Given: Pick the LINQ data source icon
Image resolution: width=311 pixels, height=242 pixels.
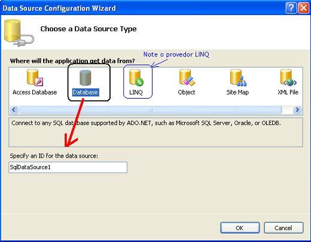Looking at the screenshot, I should (x=136, y=78).
